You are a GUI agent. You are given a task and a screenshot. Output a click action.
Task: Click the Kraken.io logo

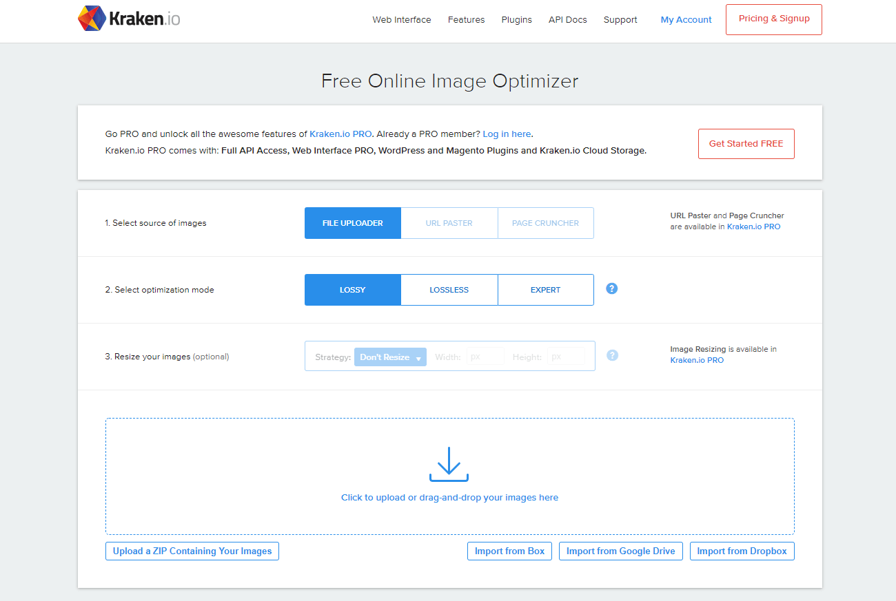[129, 19]
